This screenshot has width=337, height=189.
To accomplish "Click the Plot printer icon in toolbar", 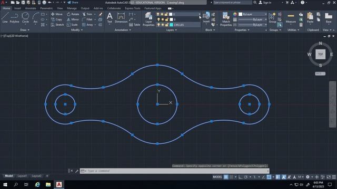I will [x=44, y=3].
